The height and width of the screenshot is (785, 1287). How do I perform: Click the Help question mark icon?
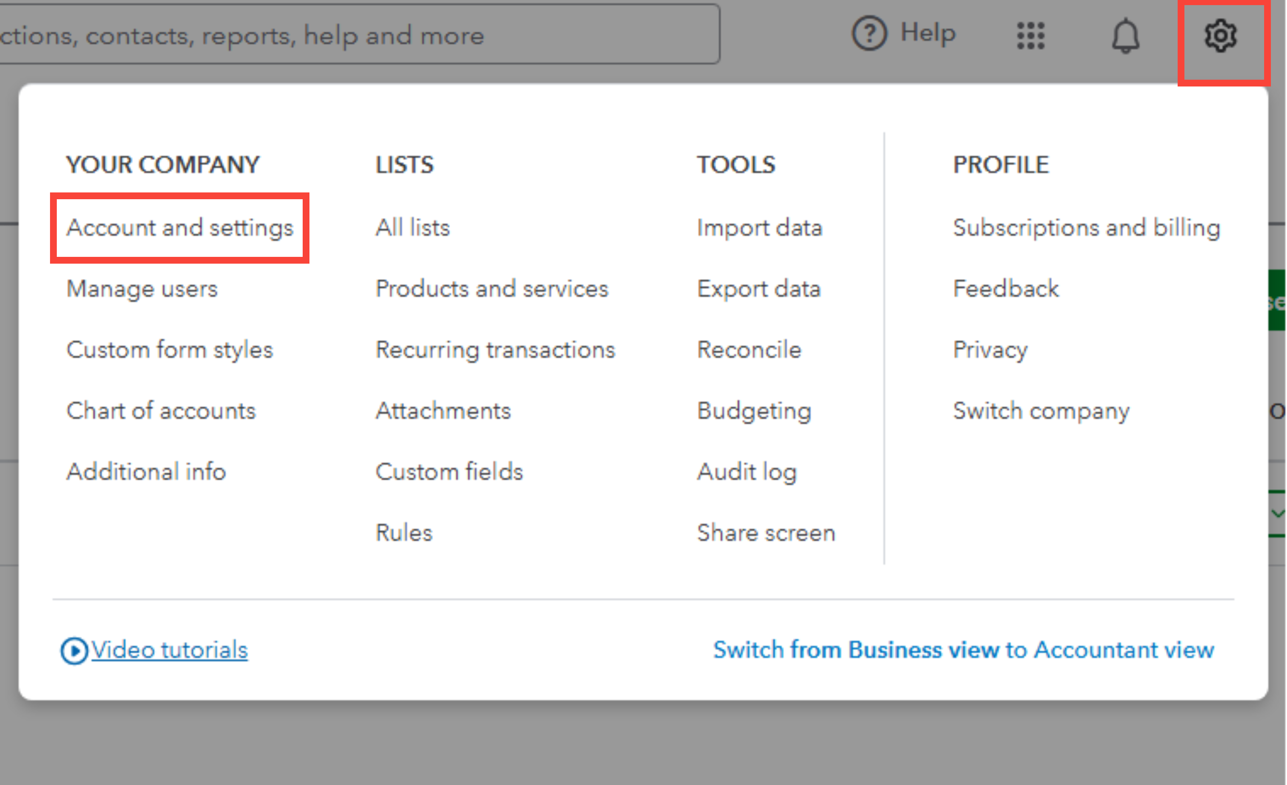[869, 33]
